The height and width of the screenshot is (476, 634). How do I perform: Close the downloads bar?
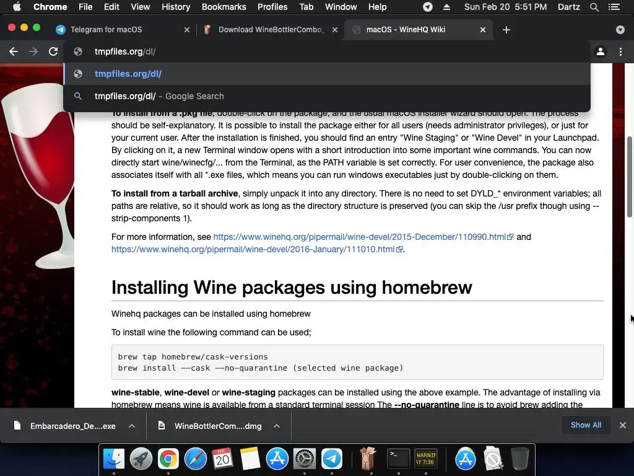pos(623,425)
